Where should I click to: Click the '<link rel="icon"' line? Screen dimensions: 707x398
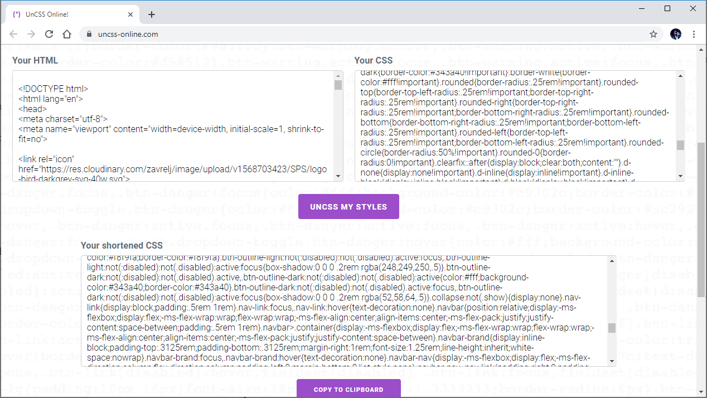[46, 159]
